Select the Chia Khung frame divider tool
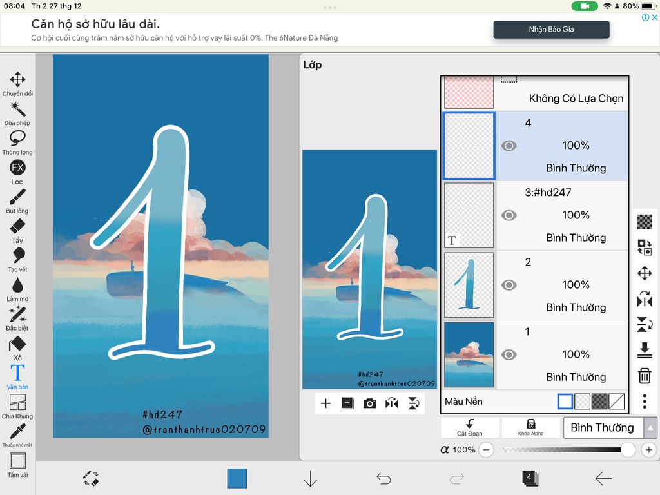660x495 pixels. pyautogui.click(x=17, y=407)
